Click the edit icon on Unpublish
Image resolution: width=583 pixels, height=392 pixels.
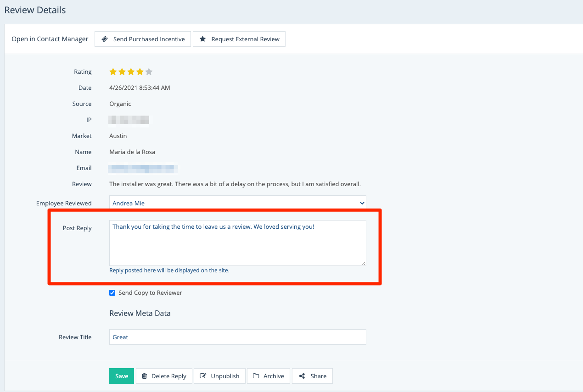[203, 376]
